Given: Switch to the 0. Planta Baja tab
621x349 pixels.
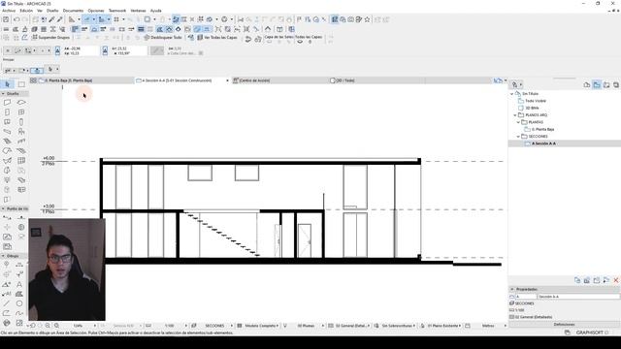Looking at the screenshot, I should [x=86, y=80].
